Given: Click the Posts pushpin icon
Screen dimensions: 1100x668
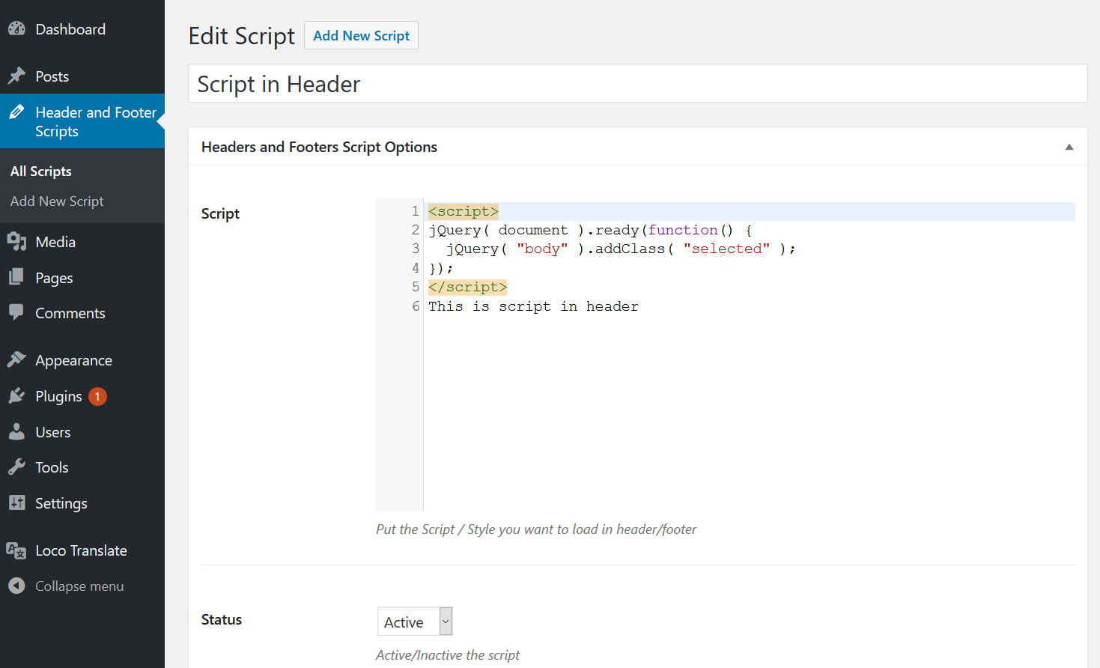Looking at the screenshot, I should (x=16, y=76).
